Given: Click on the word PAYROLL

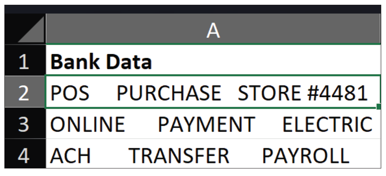Looking at the screenshot, I should pos(306,156).
